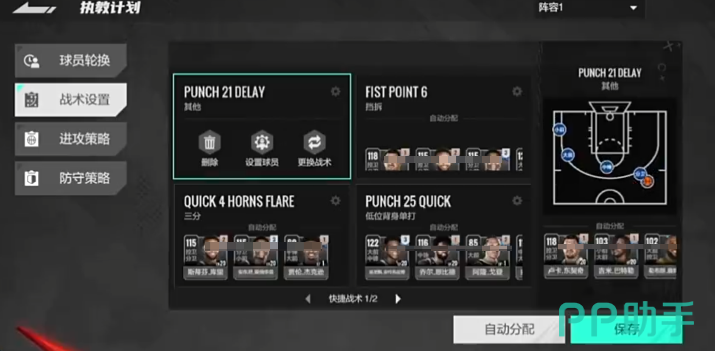Click the back arrow beside 执教计划
Screen dimensions: 715x351
pos(34,8)
